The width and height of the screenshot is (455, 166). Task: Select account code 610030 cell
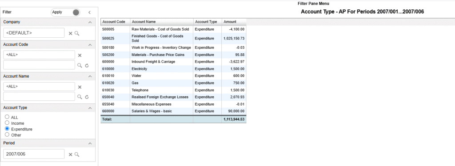[x=115, y=90]
